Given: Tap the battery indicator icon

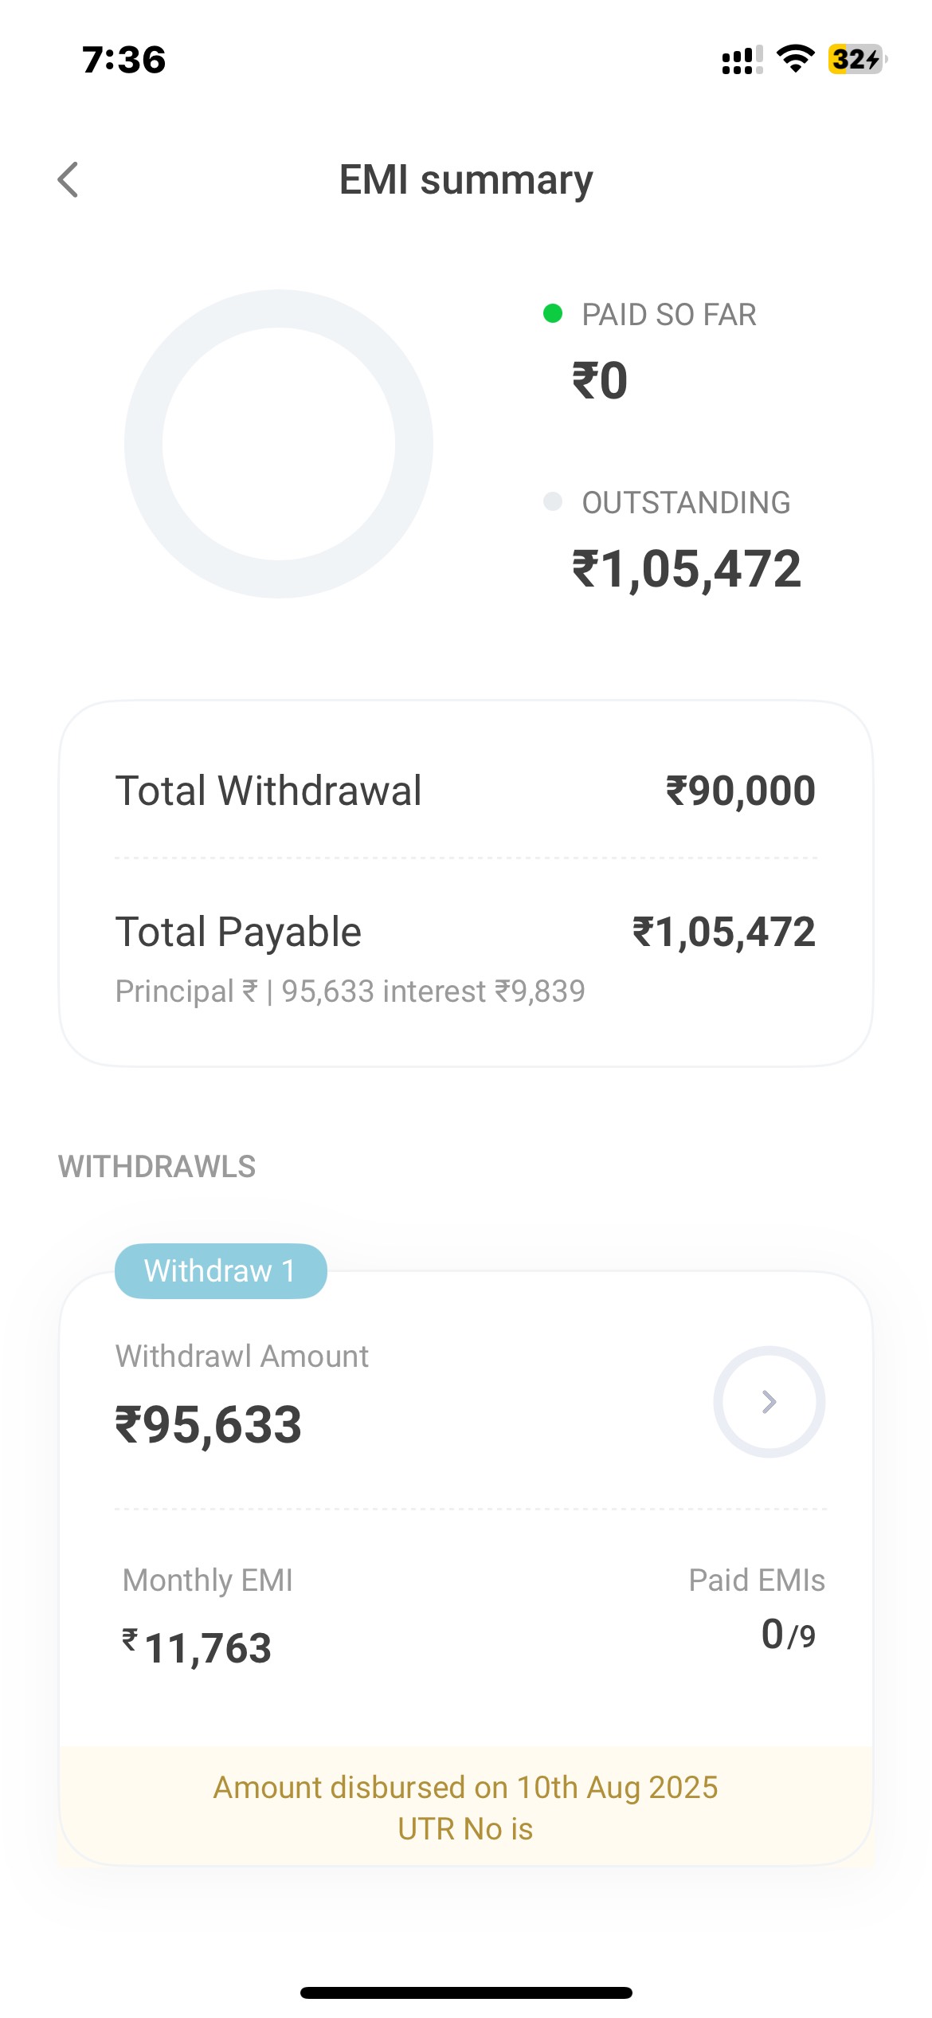Looking at the screenshot, I should coord(856,59).
